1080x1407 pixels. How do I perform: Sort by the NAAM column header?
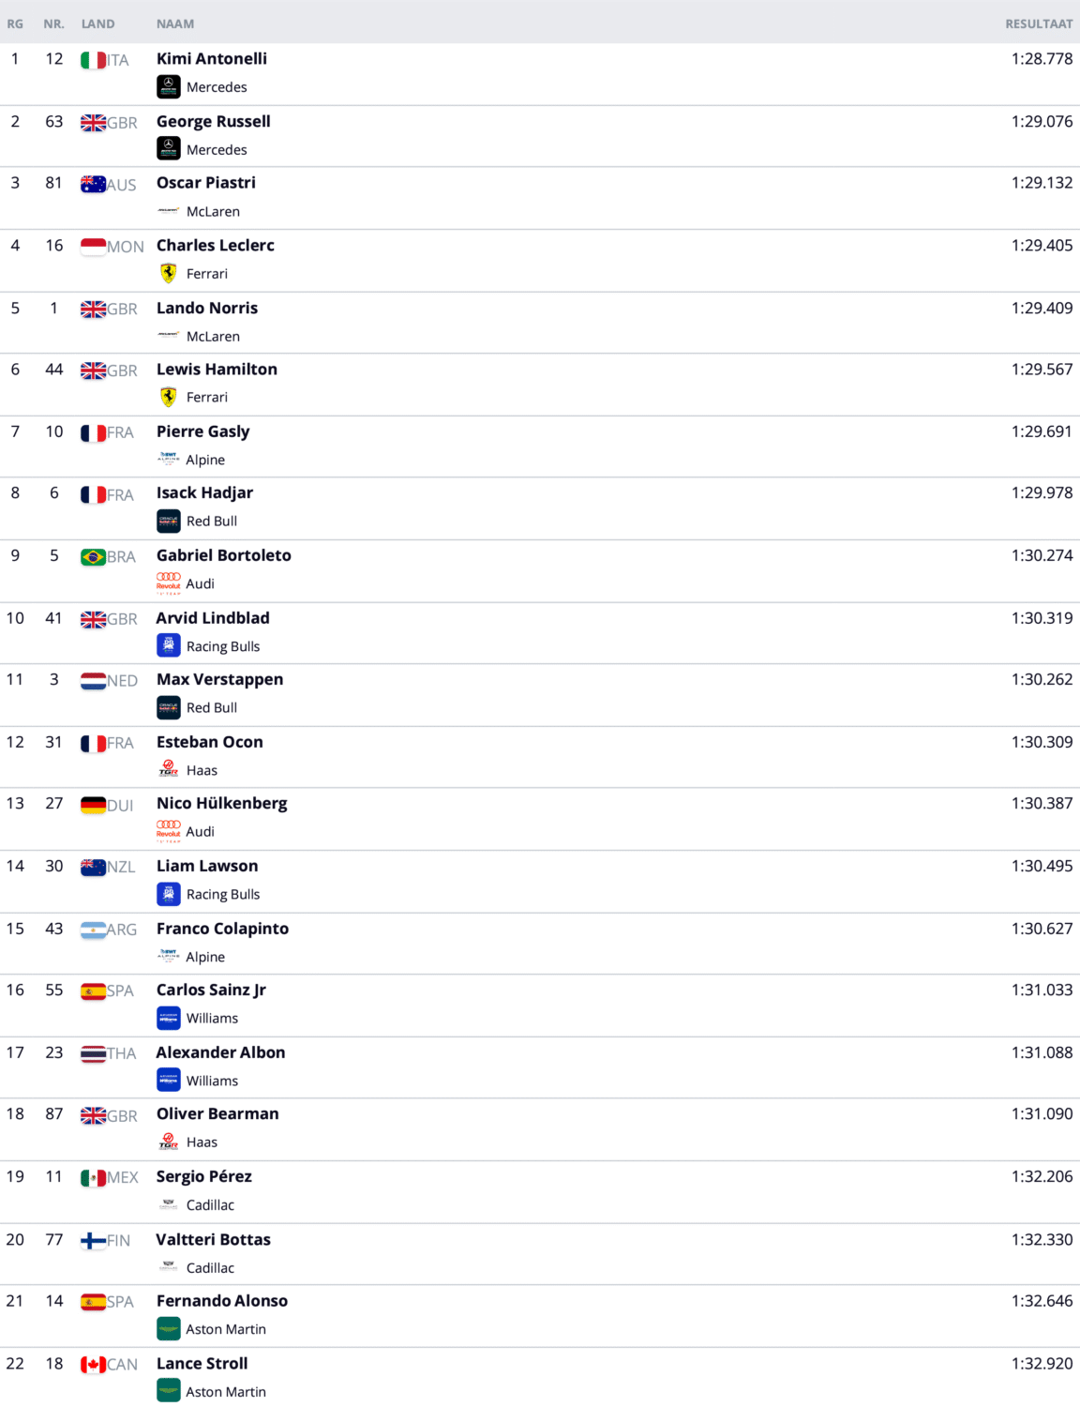pyautogui.click(x=175, y=23)
